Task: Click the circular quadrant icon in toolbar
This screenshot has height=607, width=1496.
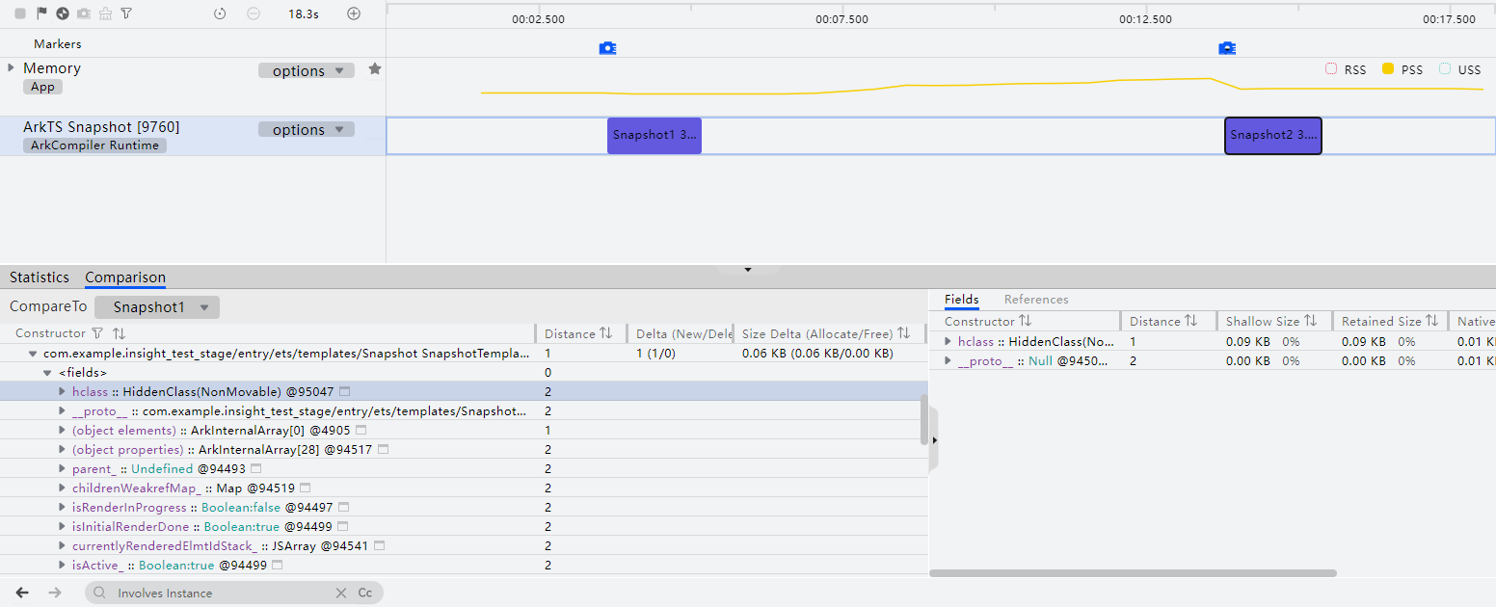Action: click(63, 13)
